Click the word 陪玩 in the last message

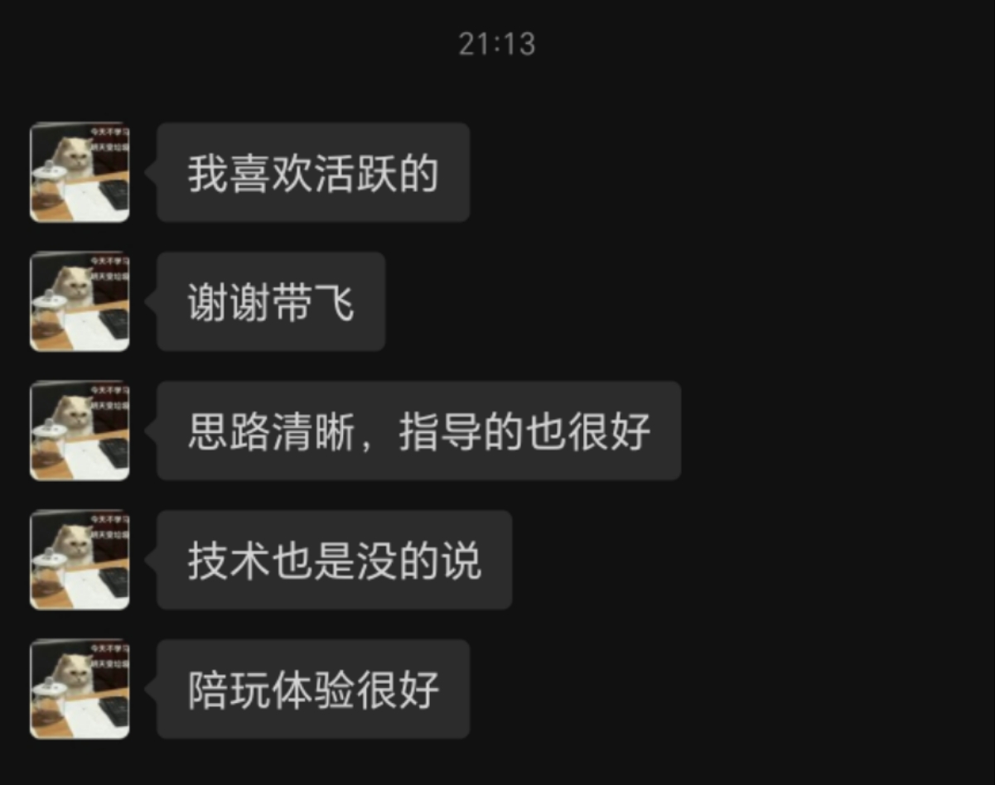coord(229,691)
